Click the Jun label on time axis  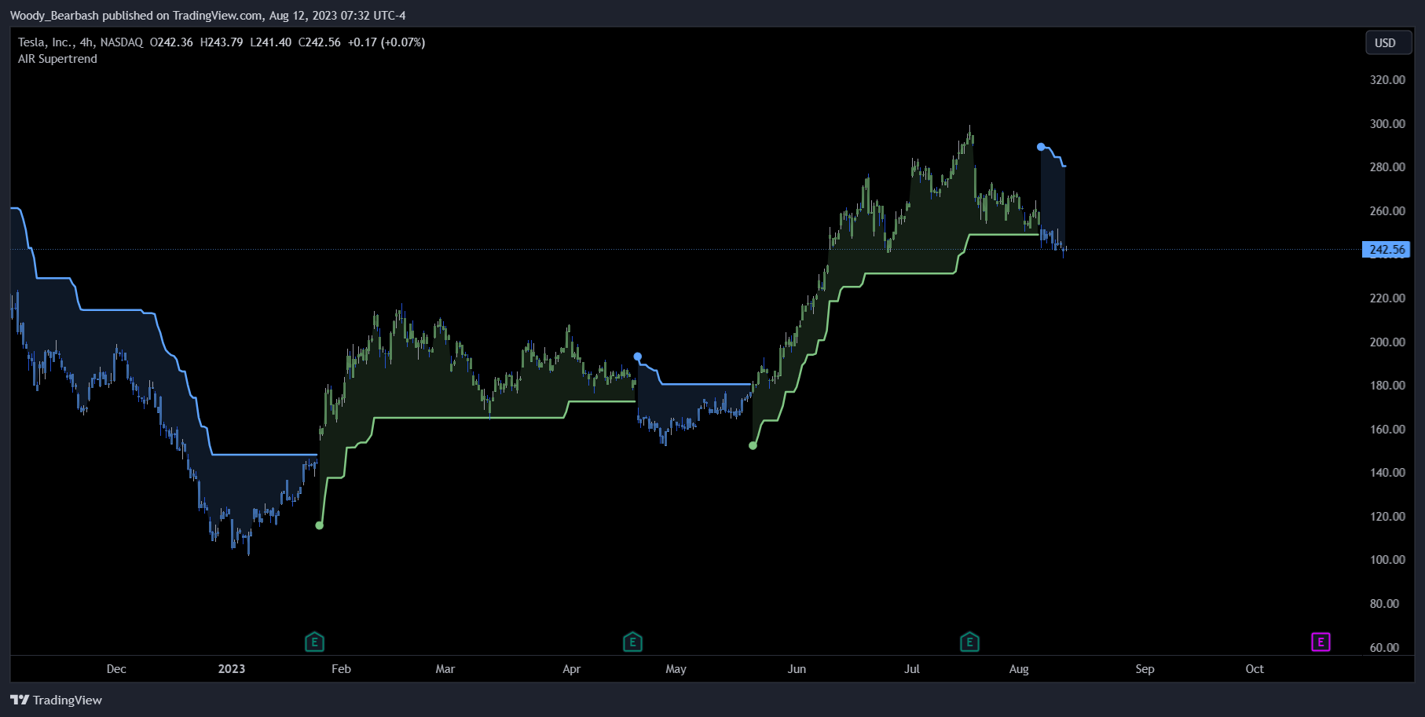(797, 669)
